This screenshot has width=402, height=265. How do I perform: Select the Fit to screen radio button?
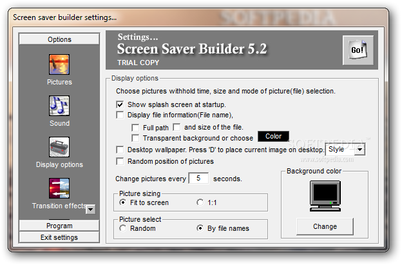point(123,202)
